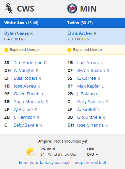Click the yellow dot beside Twins Expected Lineup
Image resolution: width=125 pixels, height=169 pixels.
[69, 50]
